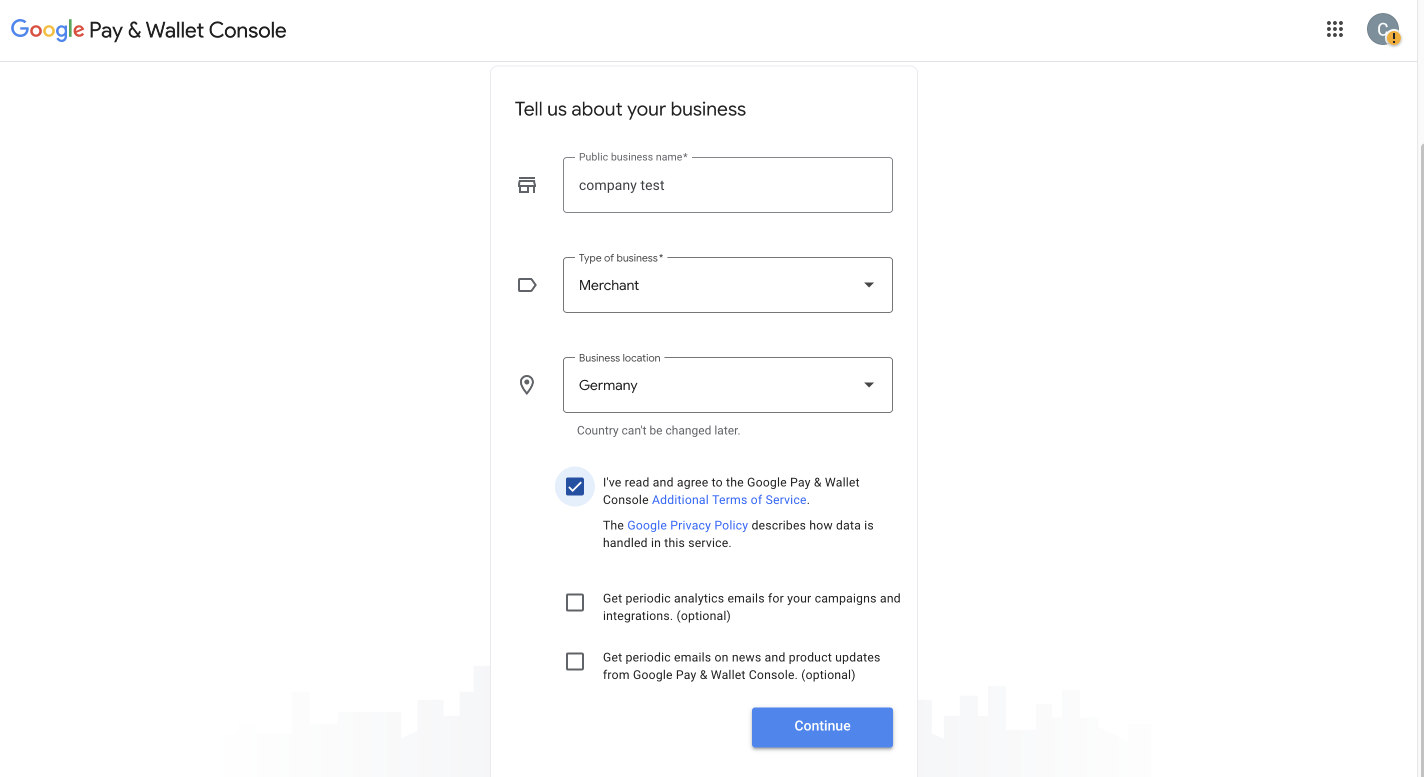Click the Continue button
This screenshot has width=1424, height=777.
click(x=822, y=726)
